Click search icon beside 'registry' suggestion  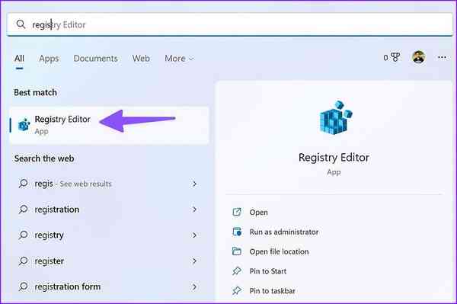point(23,235)
